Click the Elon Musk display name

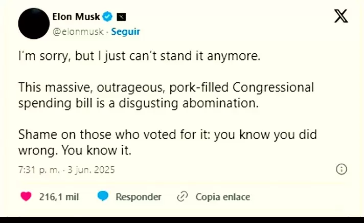tap(76, 17)
